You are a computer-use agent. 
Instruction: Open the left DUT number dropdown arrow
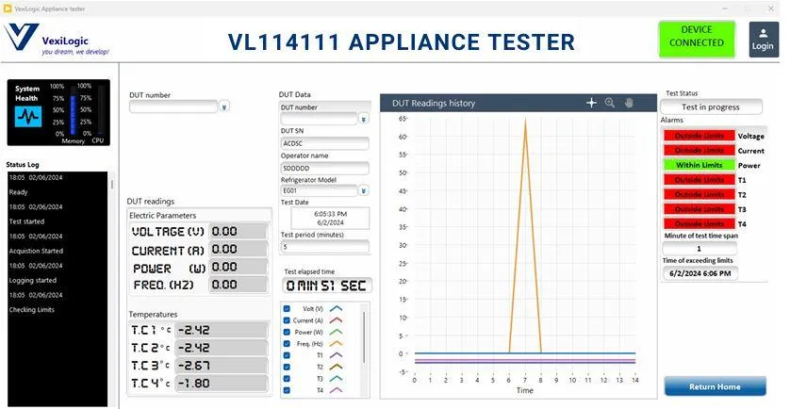pos(224,106)
